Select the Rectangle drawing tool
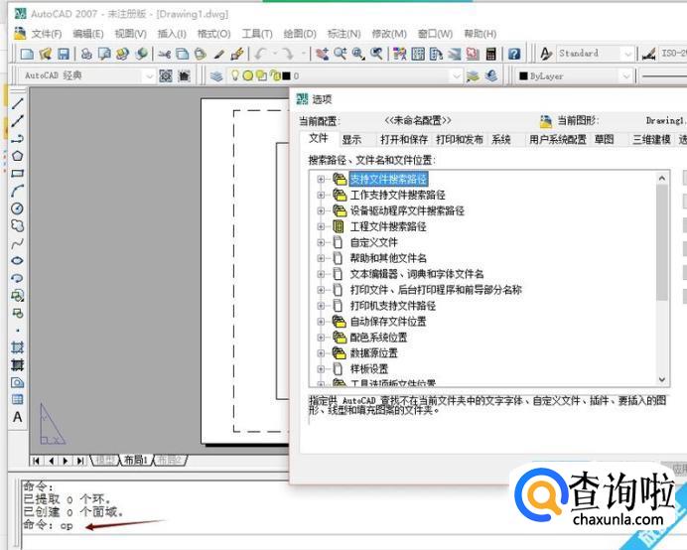This screenshot has height=550, width=687. click(18, 174)
